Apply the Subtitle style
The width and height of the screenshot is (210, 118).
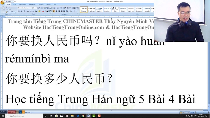123,10
